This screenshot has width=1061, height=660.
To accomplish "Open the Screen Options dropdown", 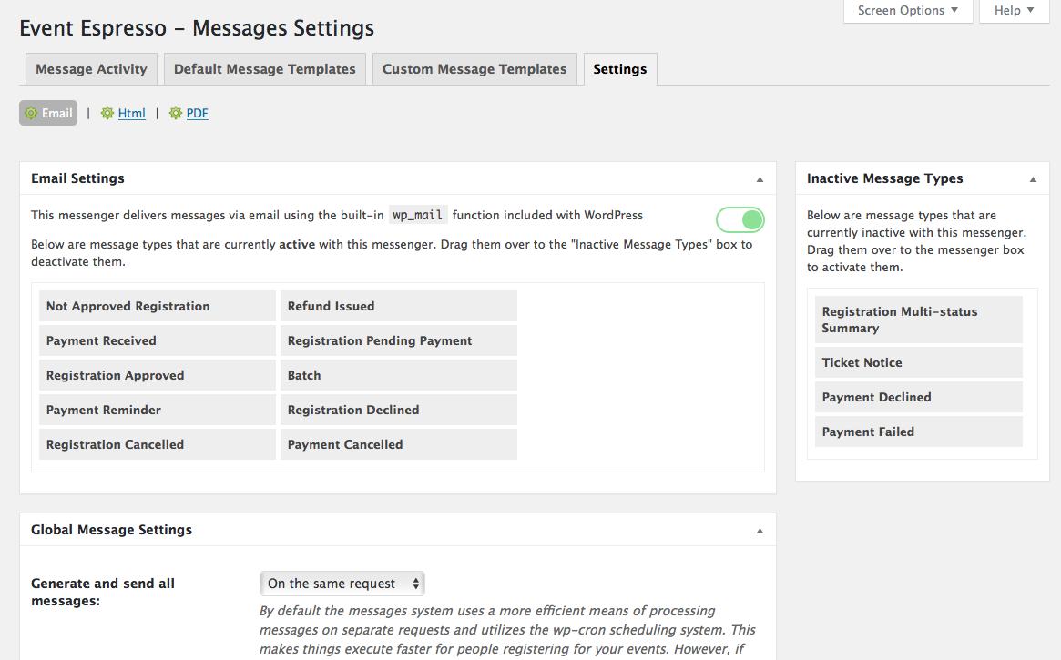I will tap(908, 11).
